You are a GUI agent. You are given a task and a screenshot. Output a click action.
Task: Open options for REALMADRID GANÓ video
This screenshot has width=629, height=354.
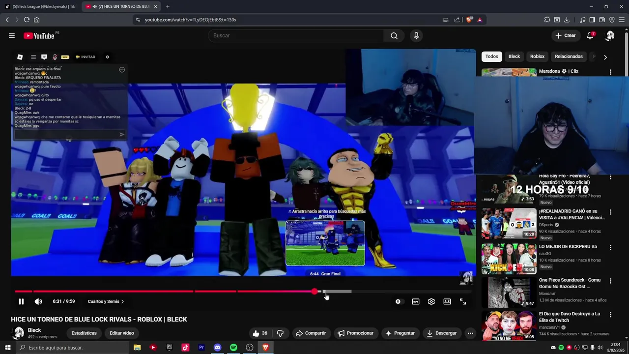(x=610, y=212)
